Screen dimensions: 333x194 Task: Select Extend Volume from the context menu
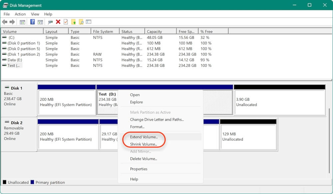(x=144, y=137)
